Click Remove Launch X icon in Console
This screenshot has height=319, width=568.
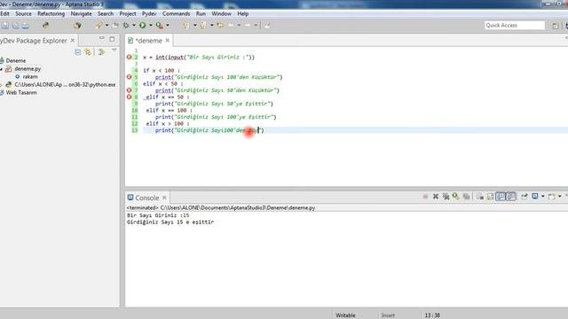[436, 197]
